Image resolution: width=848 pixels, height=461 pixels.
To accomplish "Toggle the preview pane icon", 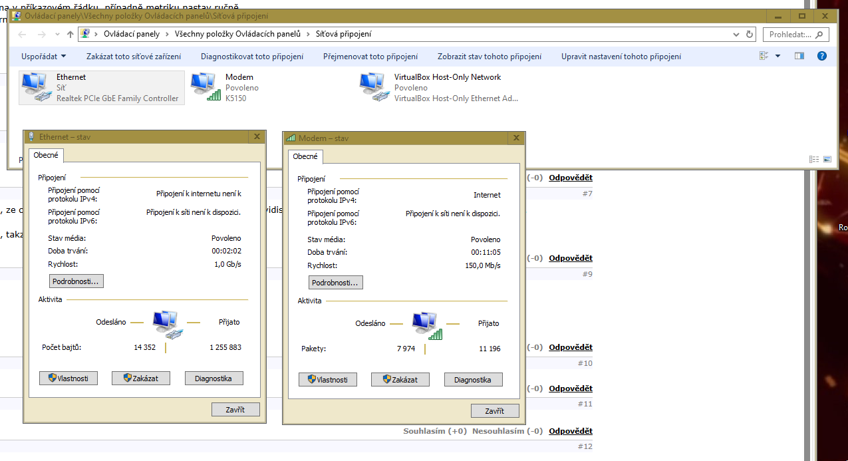I will pyautogui.click(x=799, y=57).
